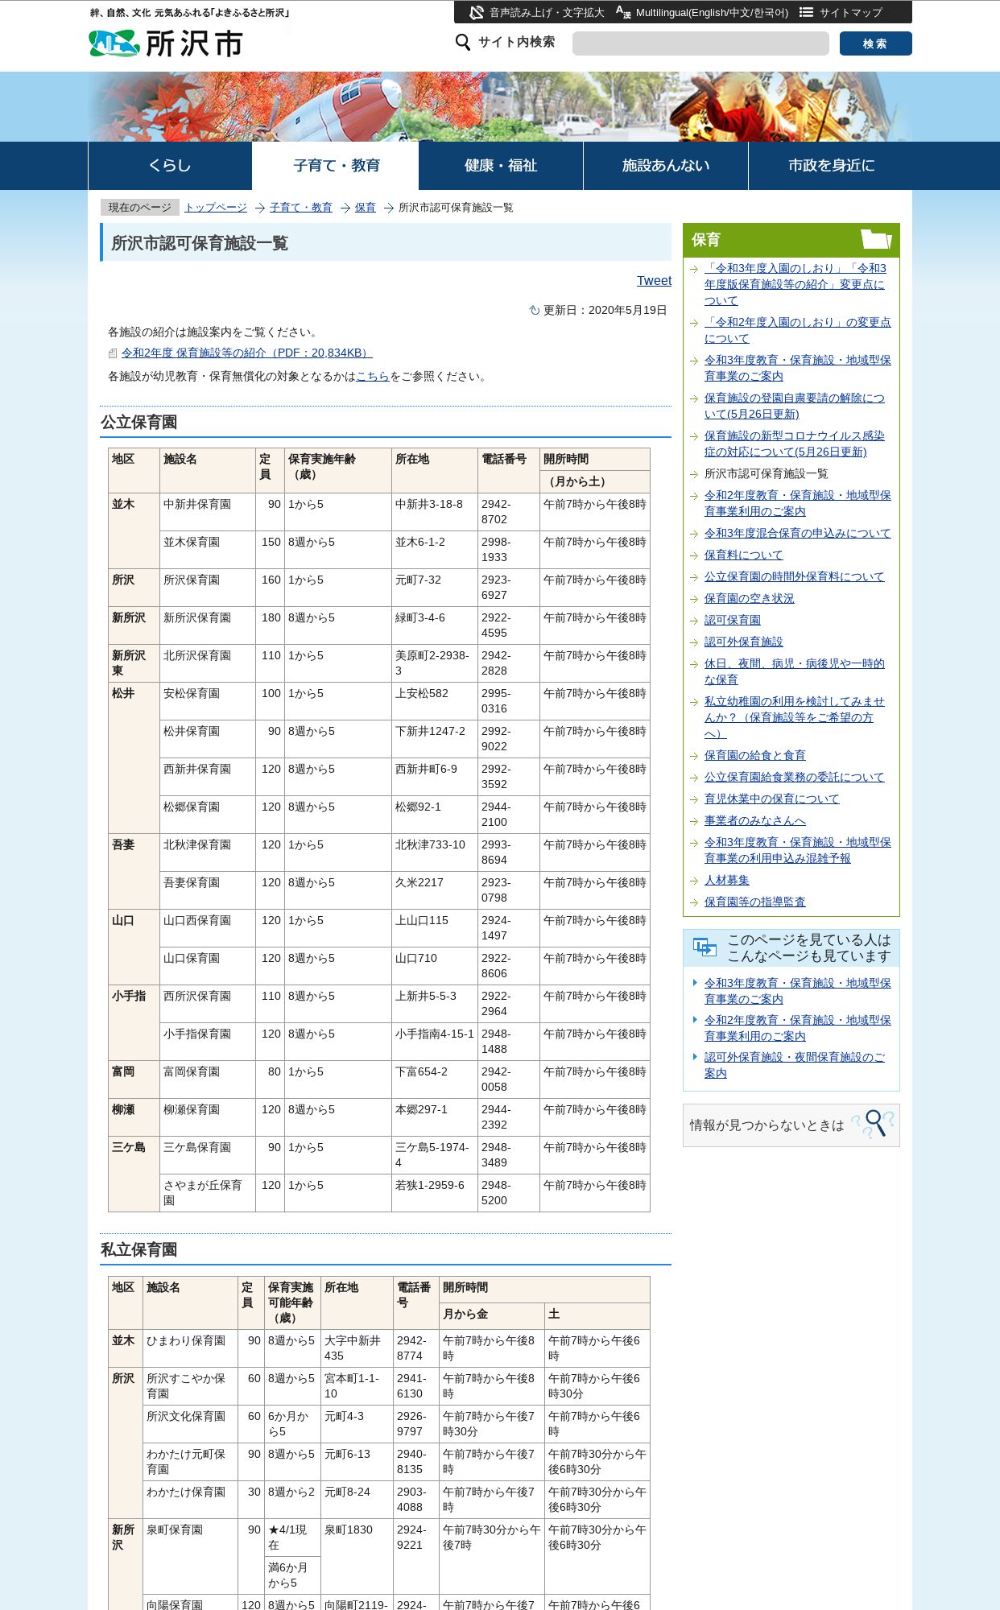Open the 市政を身近に navigation tab
The height and width of the screenshot is (1610, 1000).
coord(831,166)
